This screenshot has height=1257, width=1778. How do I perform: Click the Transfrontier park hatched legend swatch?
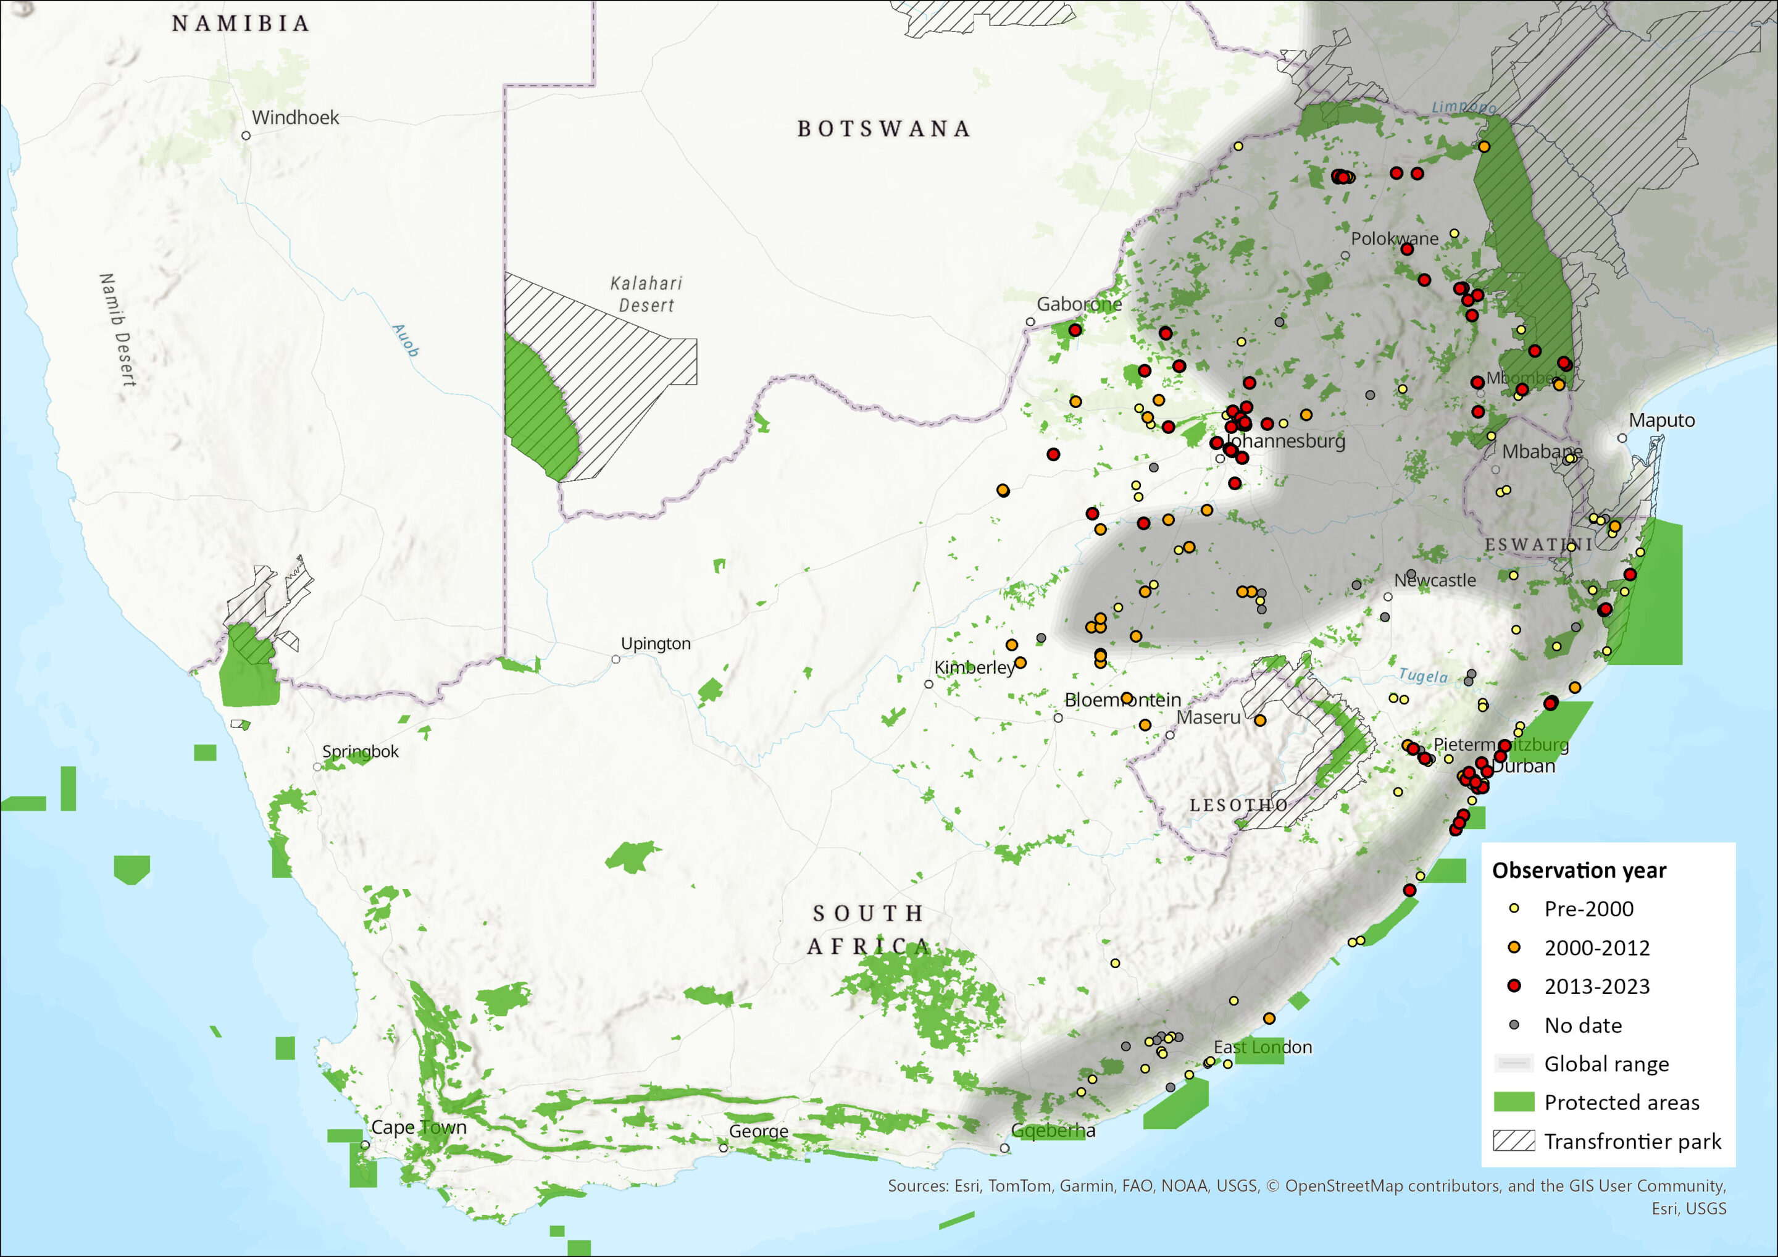point(1514,1141)
